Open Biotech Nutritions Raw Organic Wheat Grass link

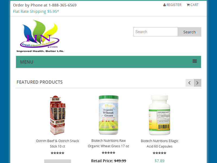(108, 143)
